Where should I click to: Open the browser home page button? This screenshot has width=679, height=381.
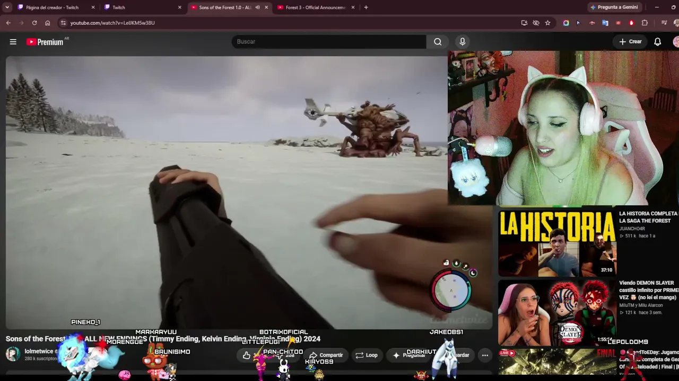click(48, 23)
